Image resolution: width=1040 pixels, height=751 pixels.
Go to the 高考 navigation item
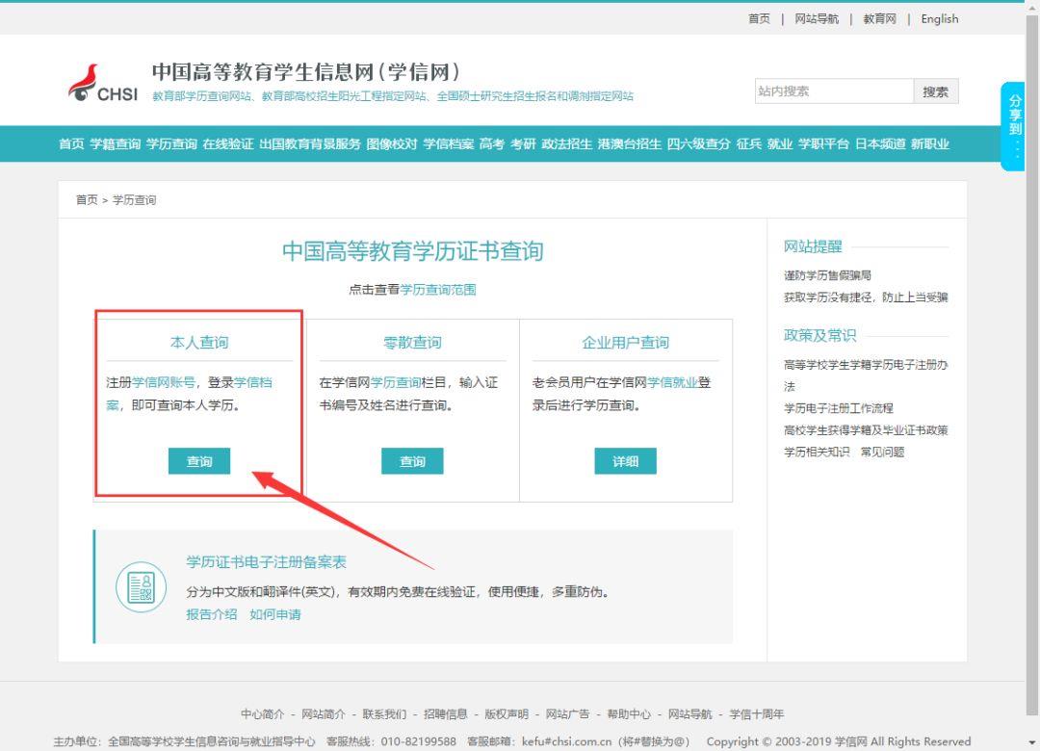[492, 144]
